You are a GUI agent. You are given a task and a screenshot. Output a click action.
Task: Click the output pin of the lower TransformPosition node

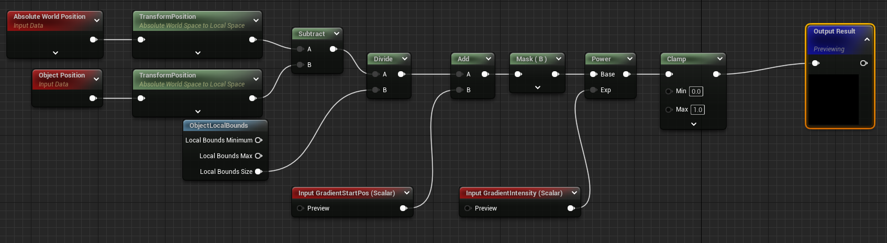pyautogui.click(x=252, y=98)
